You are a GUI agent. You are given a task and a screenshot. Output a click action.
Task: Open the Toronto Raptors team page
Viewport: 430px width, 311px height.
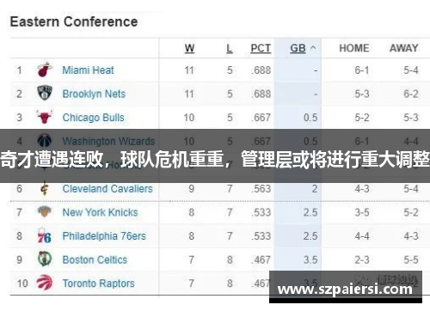coord(99,284)
